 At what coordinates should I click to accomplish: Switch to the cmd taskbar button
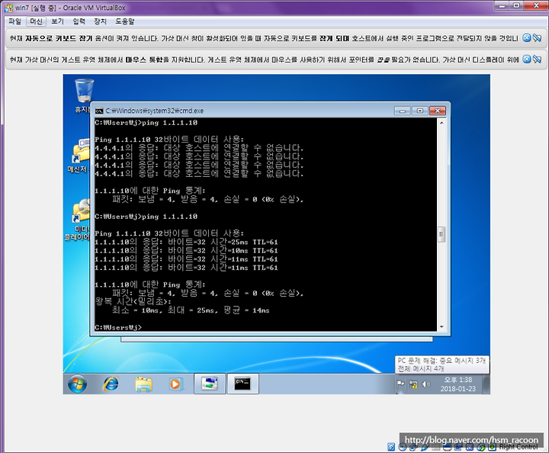click(242, 384)
